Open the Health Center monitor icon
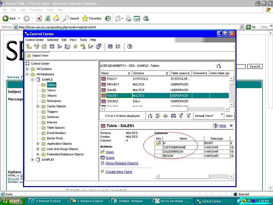273x205 pixels. 67,46
